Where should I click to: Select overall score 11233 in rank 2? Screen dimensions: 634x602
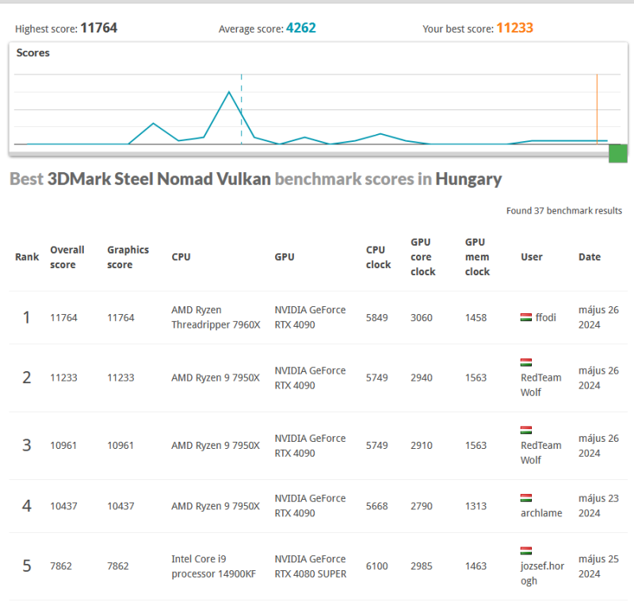click(63, 378)
